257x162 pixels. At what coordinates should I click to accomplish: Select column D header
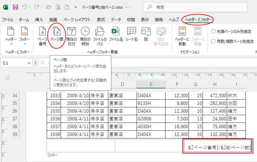coord(122,85)
